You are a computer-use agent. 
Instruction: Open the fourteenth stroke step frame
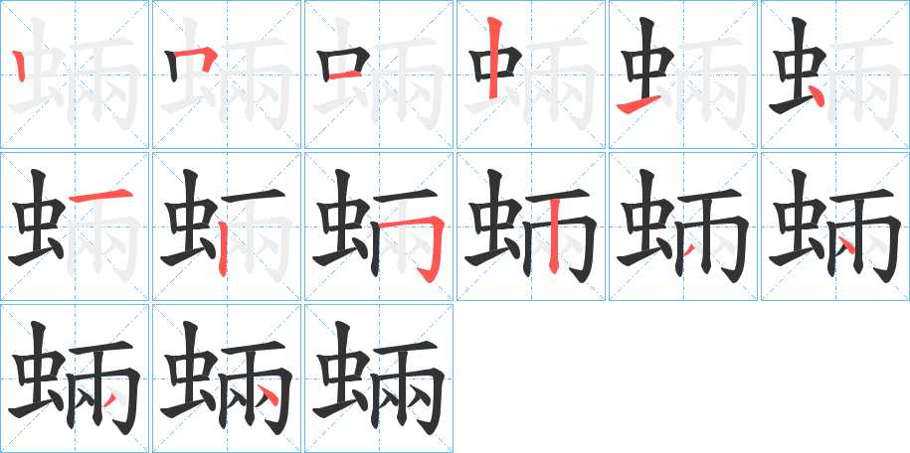227,378
